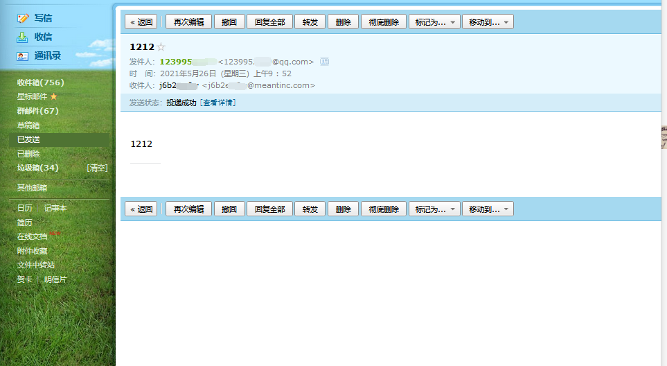Click bottom 转发 forward button
667x366 pixels.
click(310, 209)
